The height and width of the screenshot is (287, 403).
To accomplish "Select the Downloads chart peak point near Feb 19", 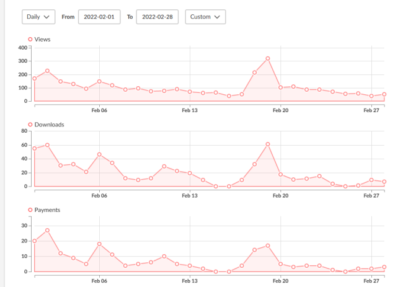I will pyautogui.click(x=268, y=144).
